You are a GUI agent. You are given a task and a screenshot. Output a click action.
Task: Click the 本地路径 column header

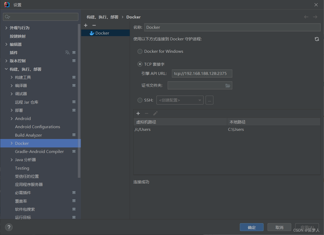(274, 122)
